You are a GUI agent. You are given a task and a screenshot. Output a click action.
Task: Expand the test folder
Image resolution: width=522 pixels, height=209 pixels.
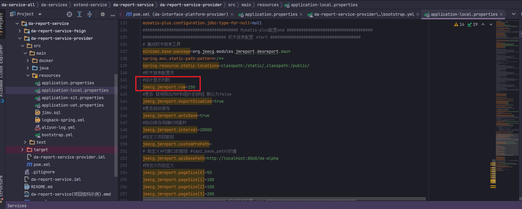click(25, 142)
